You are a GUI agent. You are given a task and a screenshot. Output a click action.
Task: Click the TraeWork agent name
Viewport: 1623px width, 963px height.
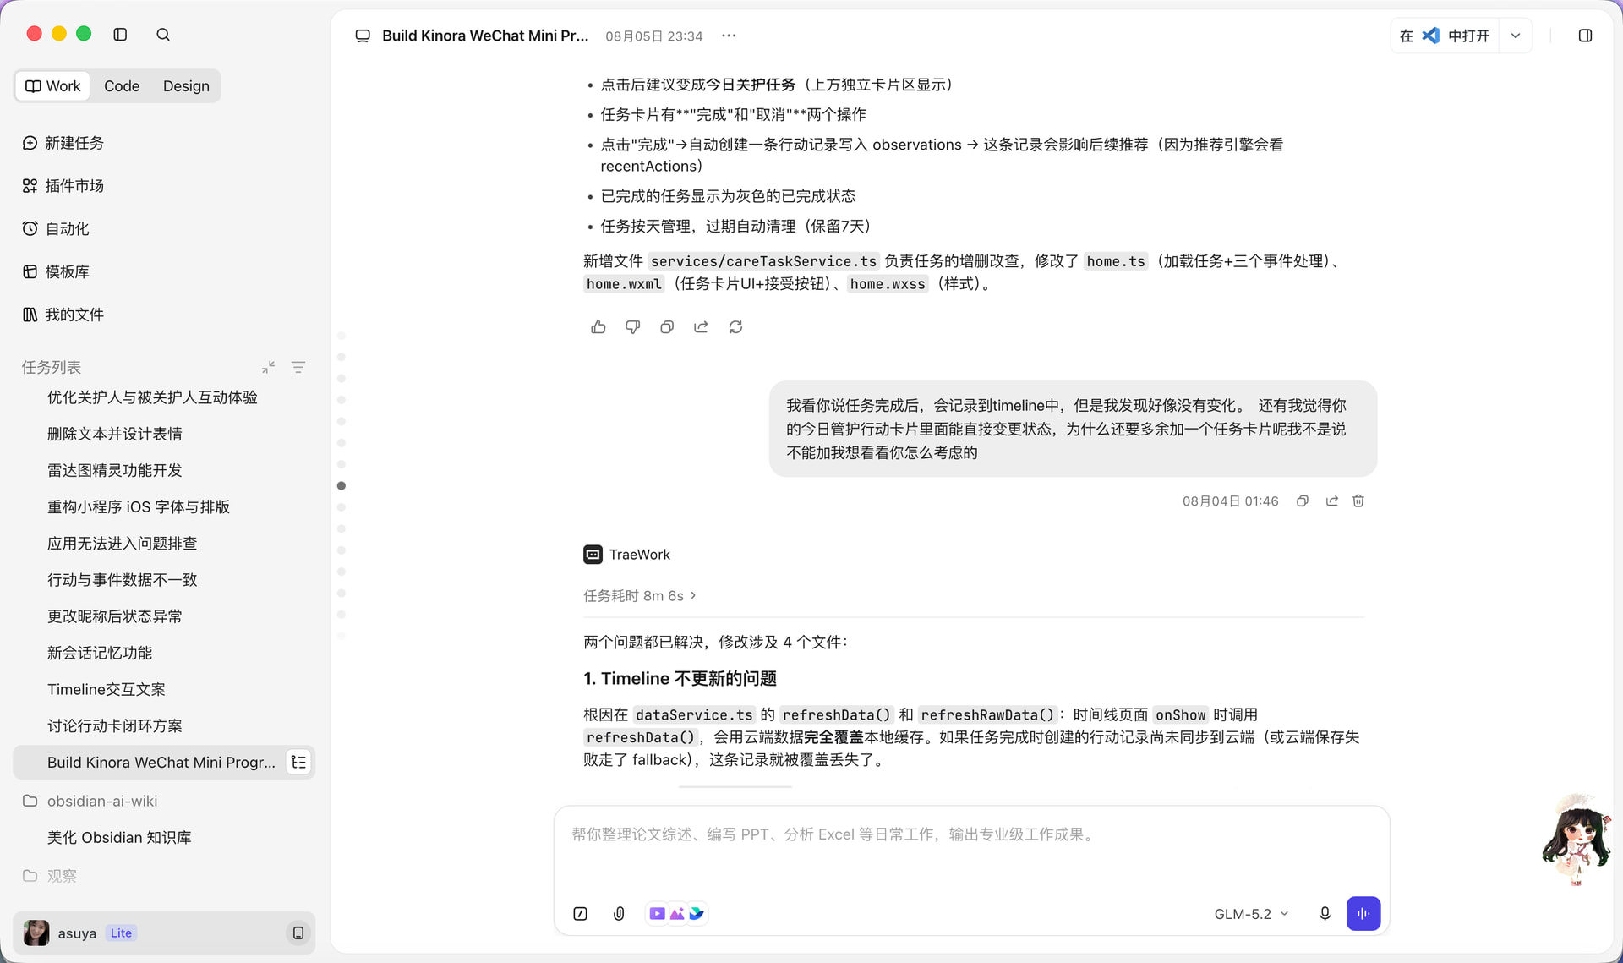639,555
